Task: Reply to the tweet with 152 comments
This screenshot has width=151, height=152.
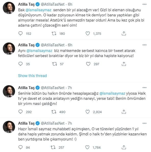Action: [20, 34]
